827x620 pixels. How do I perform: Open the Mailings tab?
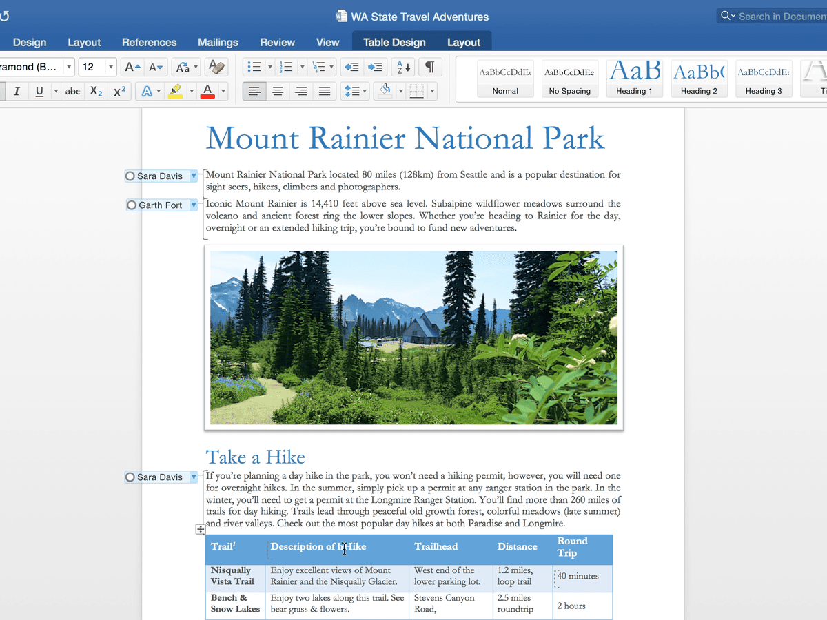tap(218, 42)
